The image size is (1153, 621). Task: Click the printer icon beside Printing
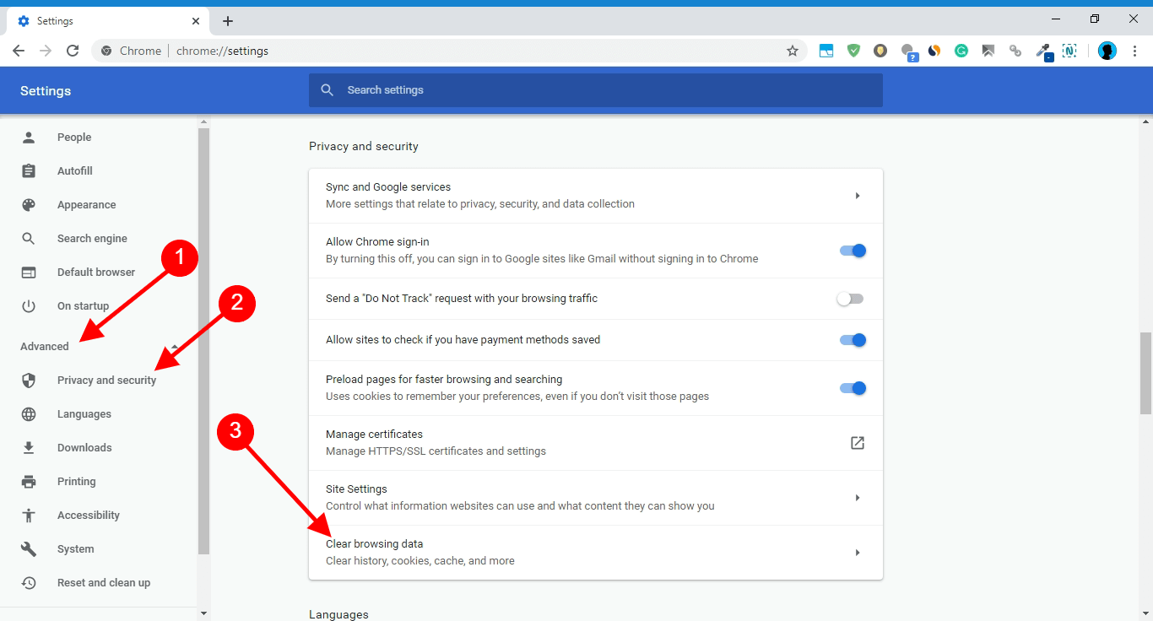pos(29,482)
